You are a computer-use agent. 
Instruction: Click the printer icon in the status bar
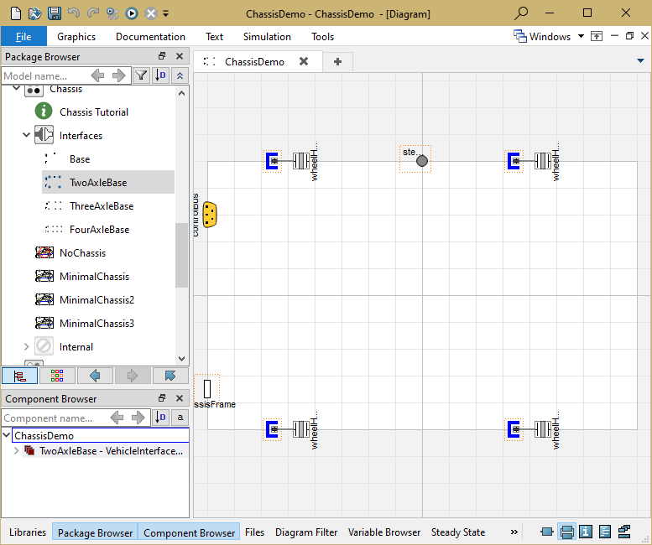tap(567, 532)
